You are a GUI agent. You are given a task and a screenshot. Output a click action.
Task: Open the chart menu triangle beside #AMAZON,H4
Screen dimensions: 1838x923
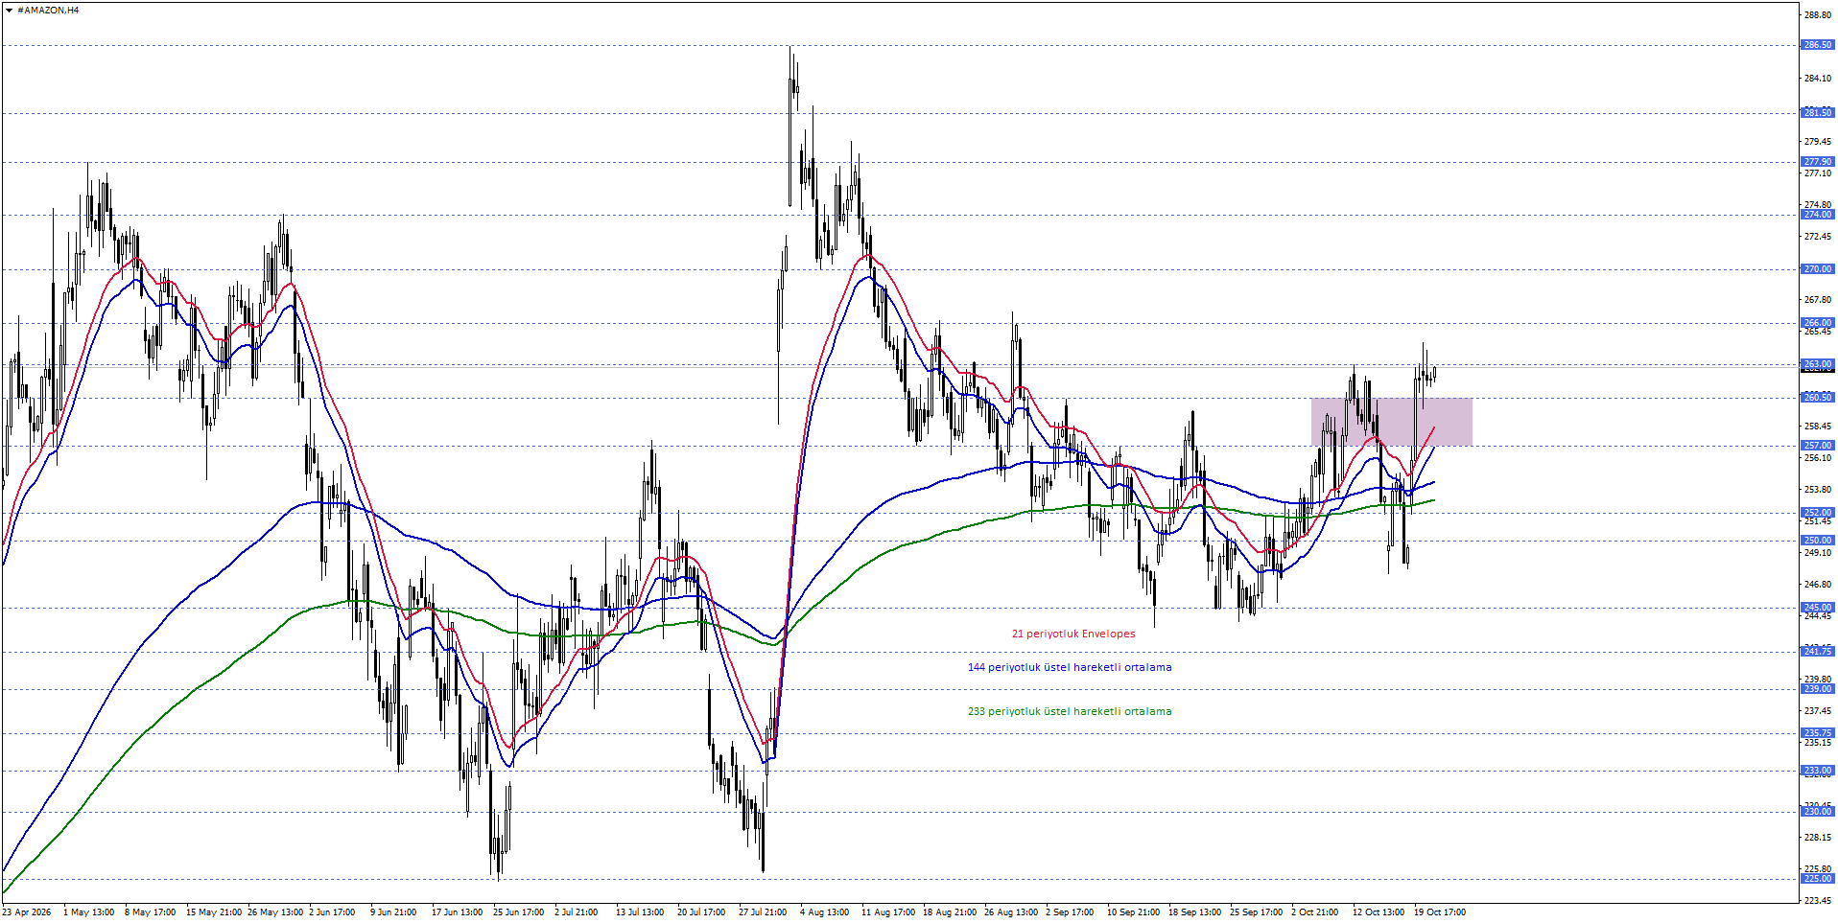9,11
